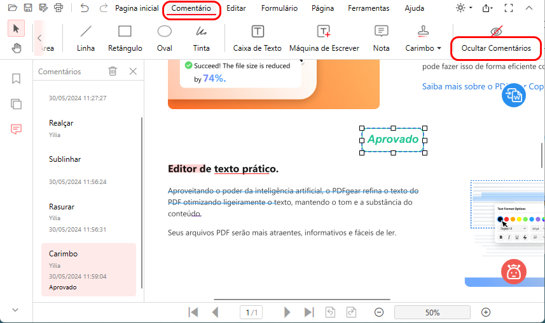Click the page number field 1/1
Viewport: 545px width, 323px height.
(x=251, y=312)
